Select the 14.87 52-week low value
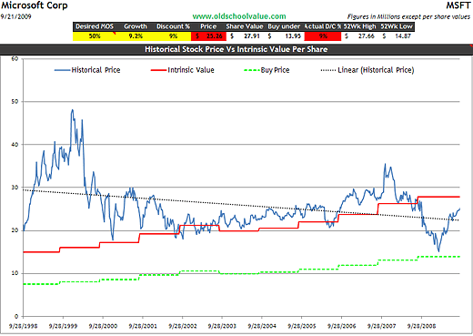This screenshot has width=473, height=336. click(397, 36)
